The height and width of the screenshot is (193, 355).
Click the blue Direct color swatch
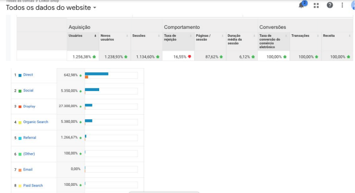point(20,75)
